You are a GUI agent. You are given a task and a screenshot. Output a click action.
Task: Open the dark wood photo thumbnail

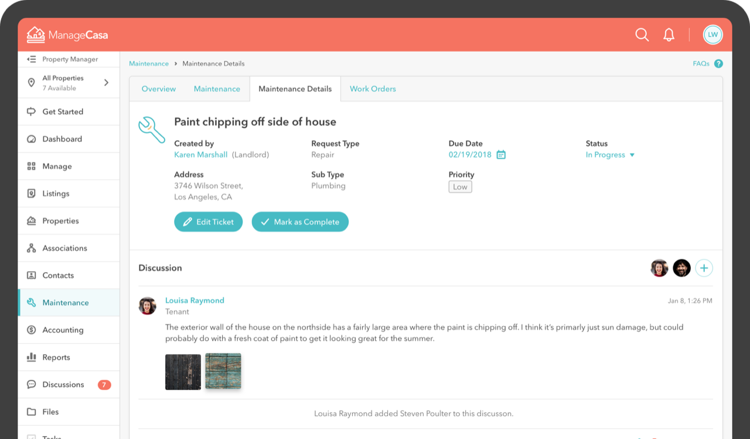(x=183, y=372)
